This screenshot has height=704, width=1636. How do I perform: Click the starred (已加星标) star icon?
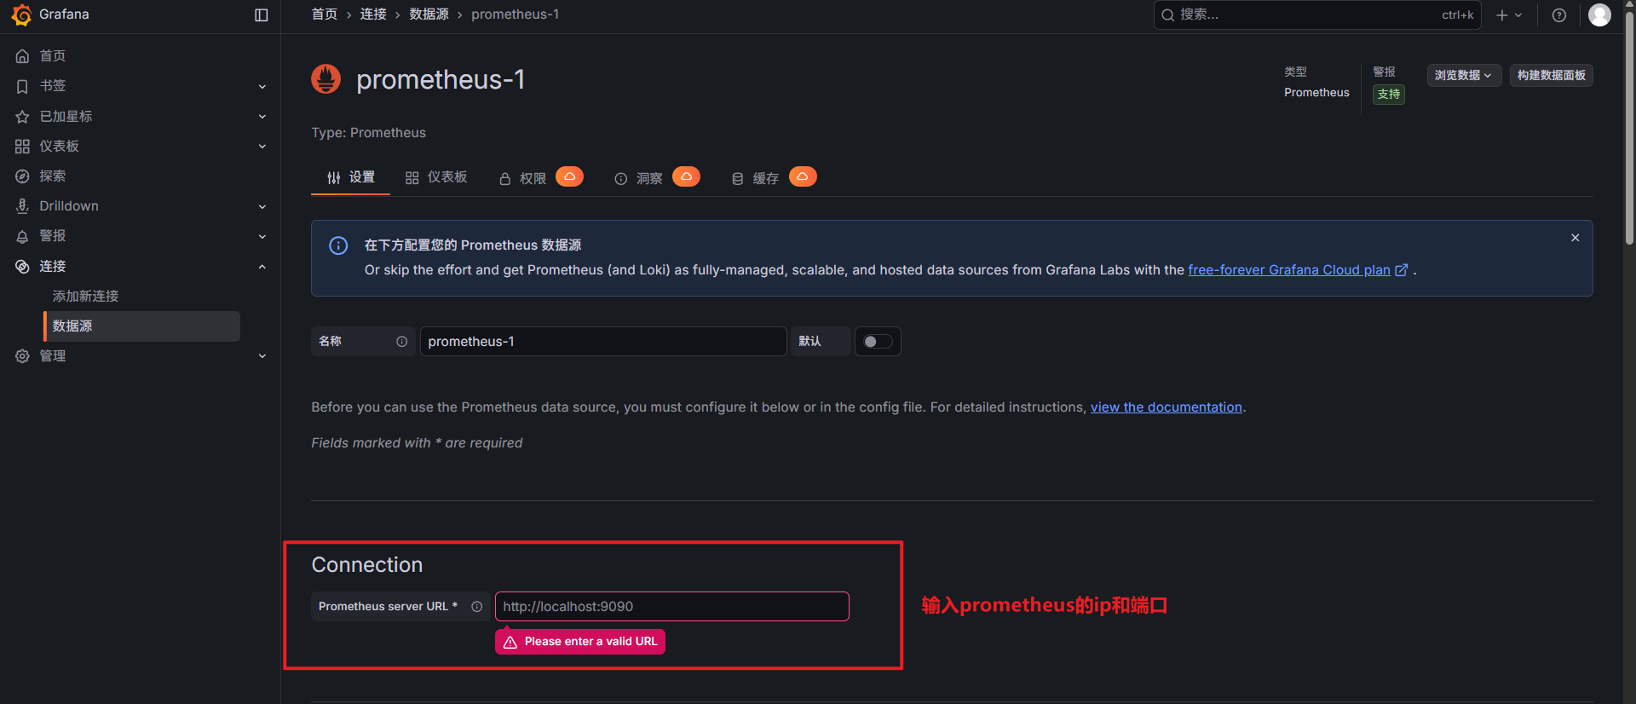point(22,117)
